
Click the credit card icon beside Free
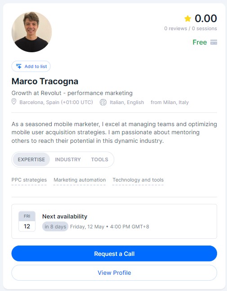[x=214, y=42]
